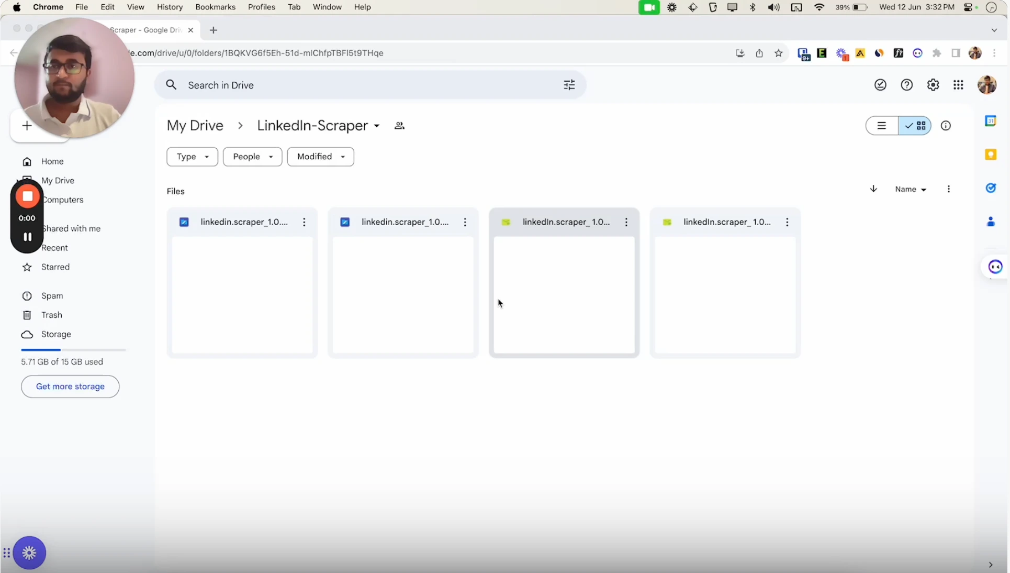Open the Bookmarks menu
Image resolution: width=1010 pixels, height=573 pixels.
(x=215, y=7)
